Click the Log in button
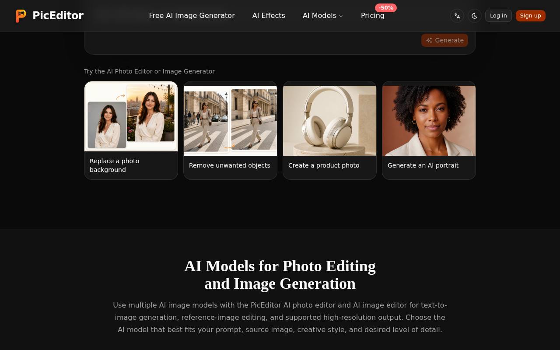 click(498, 16)
